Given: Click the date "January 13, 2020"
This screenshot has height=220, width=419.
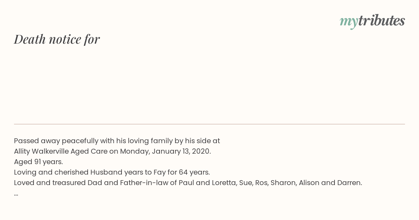Looking at the screenshot, I should coord(181,152).
